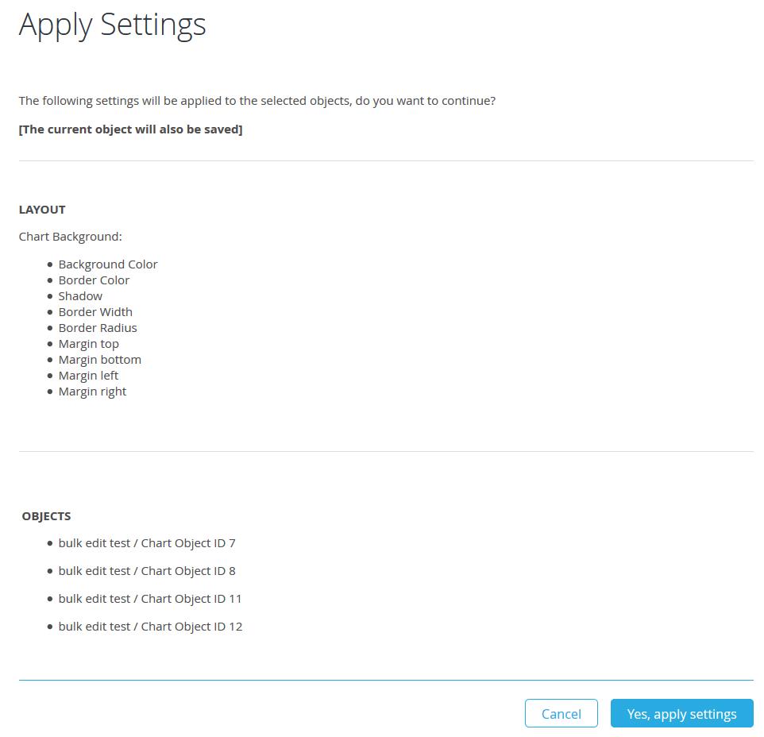This screenshot has height=737, width=764.
Task: Click the Margin top list item
Action: coord(89,344)
